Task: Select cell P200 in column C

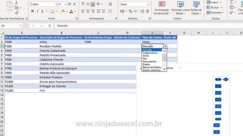Action: 99,42
